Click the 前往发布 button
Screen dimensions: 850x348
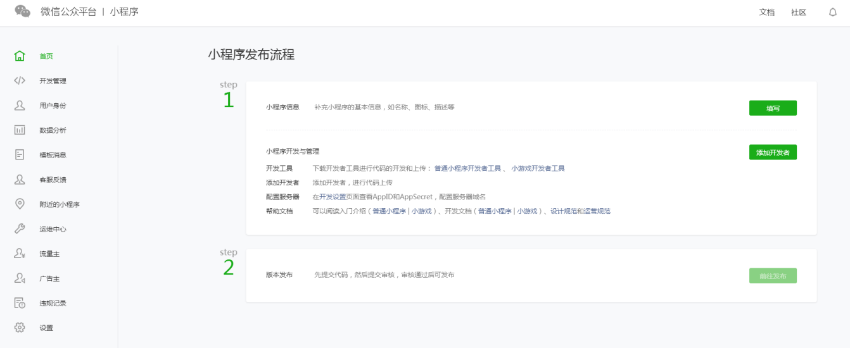click(773, 276)
